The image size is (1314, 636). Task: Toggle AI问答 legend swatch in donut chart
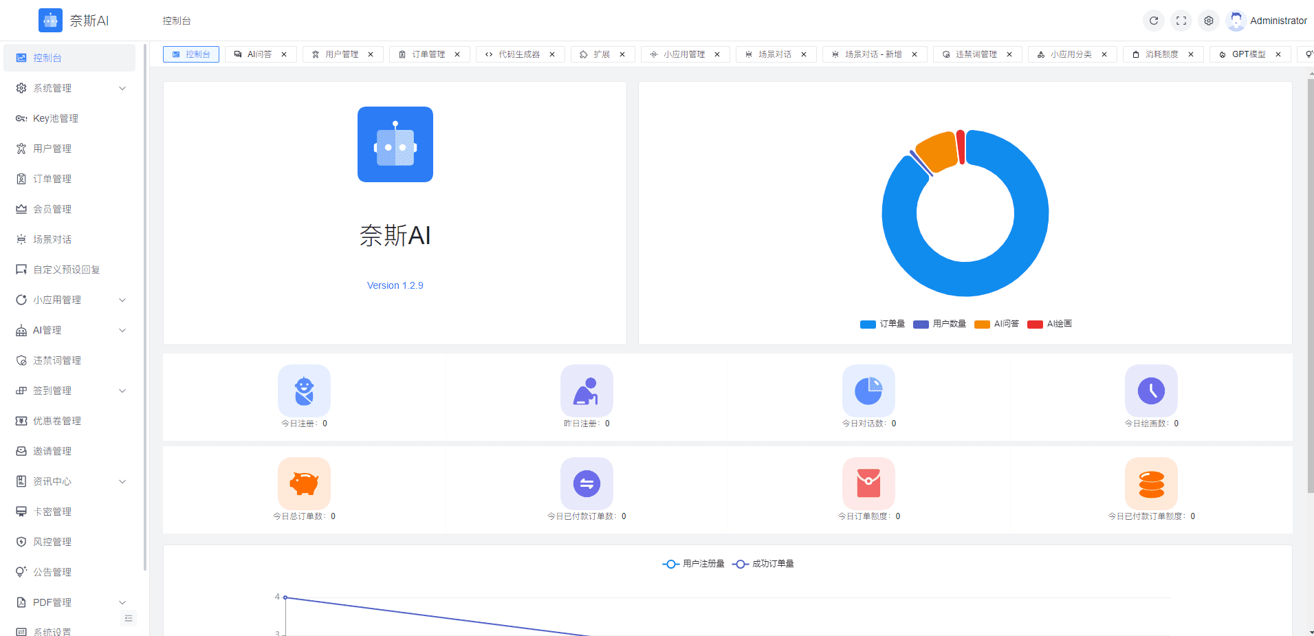(x=982, y=324)
